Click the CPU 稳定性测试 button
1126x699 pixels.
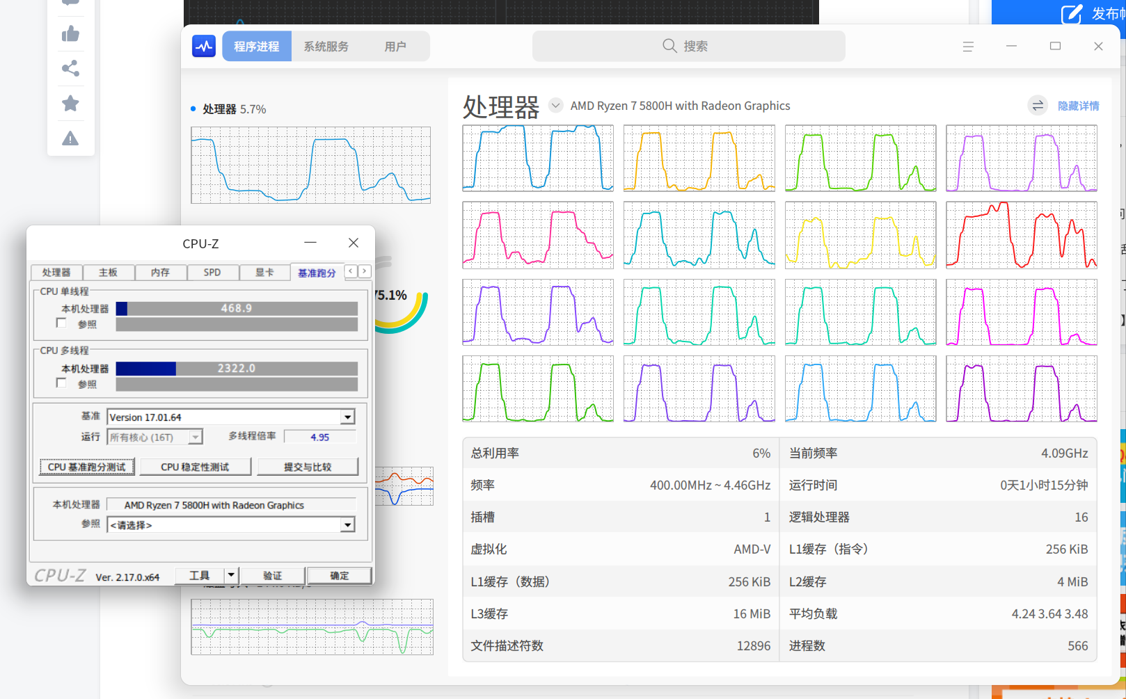coord(195,467)
